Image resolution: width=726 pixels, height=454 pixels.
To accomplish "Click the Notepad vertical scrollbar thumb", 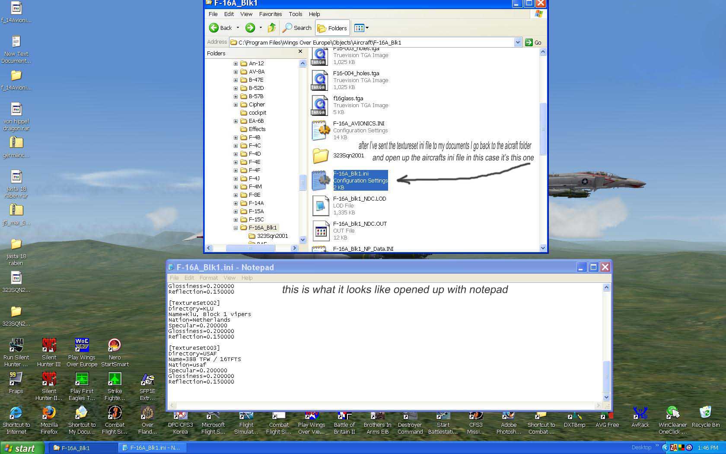I will point(606,376).
